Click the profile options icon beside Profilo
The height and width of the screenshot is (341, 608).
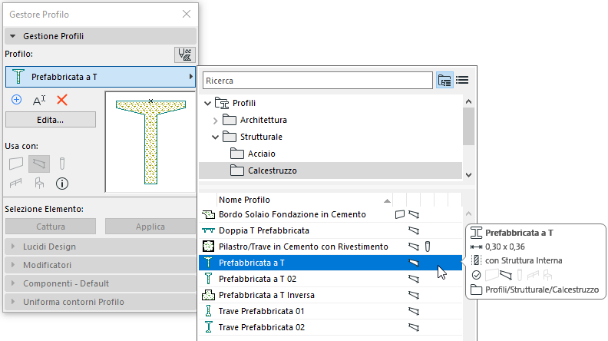(184, 55)
